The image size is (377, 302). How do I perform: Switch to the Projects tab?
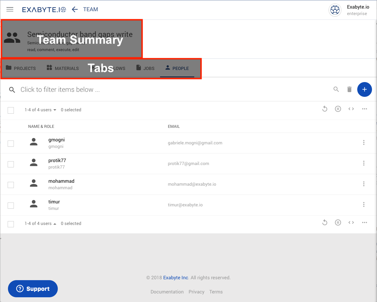21,68
